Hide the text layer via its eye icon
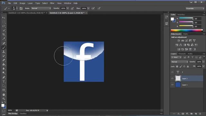 pyautogui.click(x=173, y=72)
